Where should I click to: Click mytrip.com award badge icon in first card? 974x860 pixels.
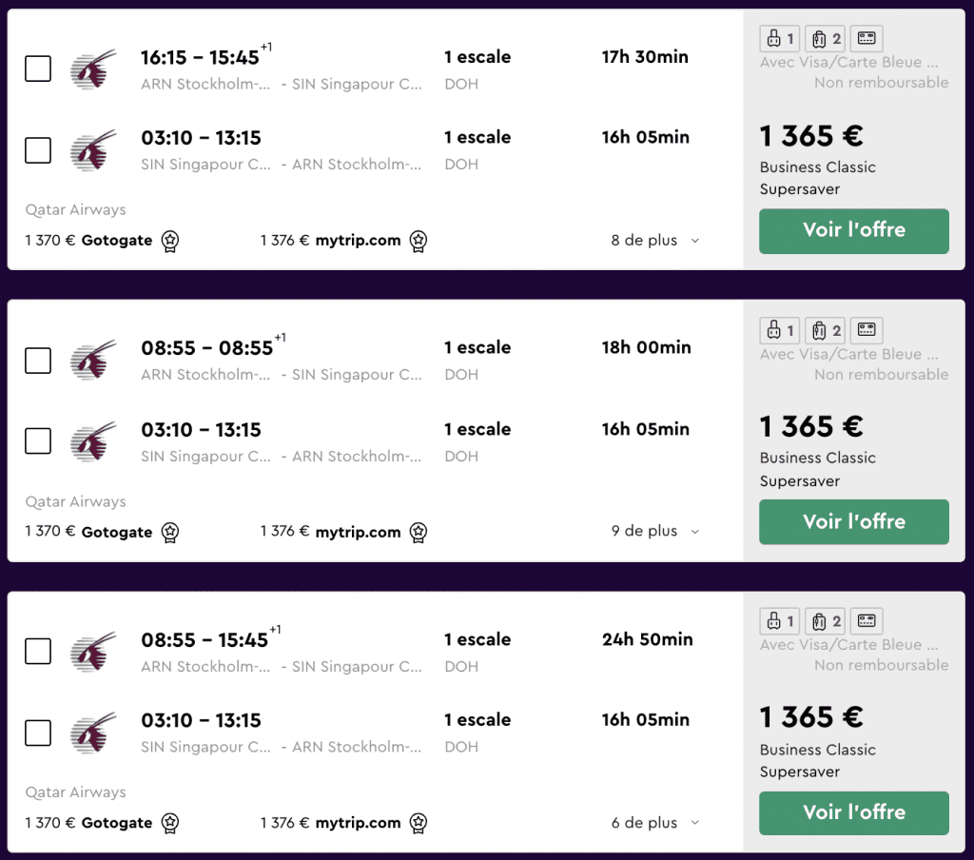click(419, 241)
